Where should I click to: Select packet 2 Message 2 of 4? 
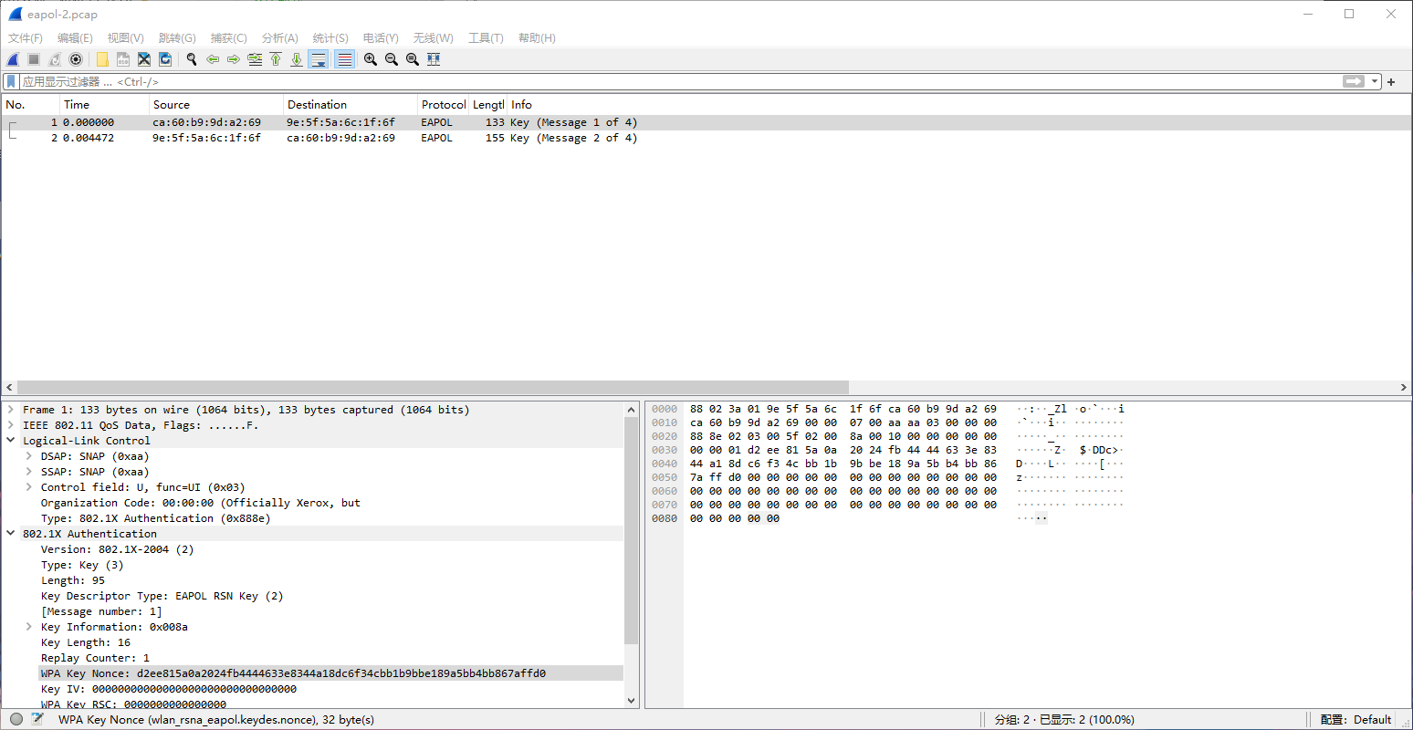(x=706, y=138)
